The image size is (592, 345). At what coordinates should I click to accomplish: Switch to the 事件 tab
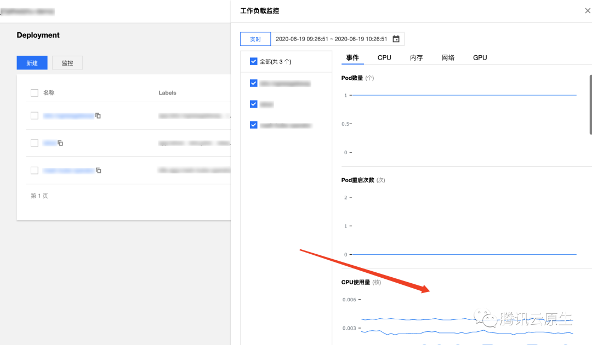click(352, 57)
